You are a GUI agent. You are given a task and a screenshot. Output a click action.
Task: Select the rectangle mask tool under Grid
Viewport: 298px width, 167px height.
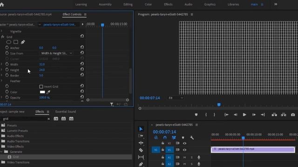click(x=16, y=42)
